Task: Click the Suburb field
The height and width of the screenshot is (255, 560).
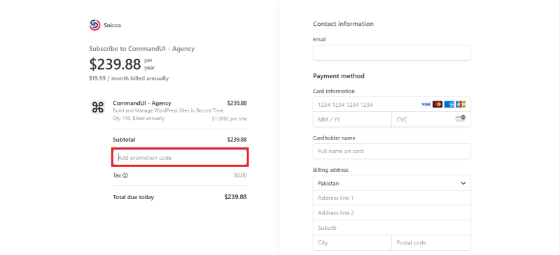Action: pyautogui.click(x=392, y=228)
